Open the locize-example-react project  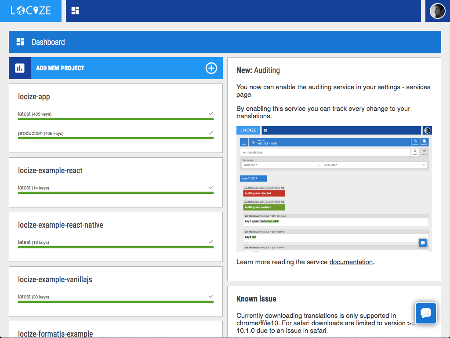[x=50, y=171]
